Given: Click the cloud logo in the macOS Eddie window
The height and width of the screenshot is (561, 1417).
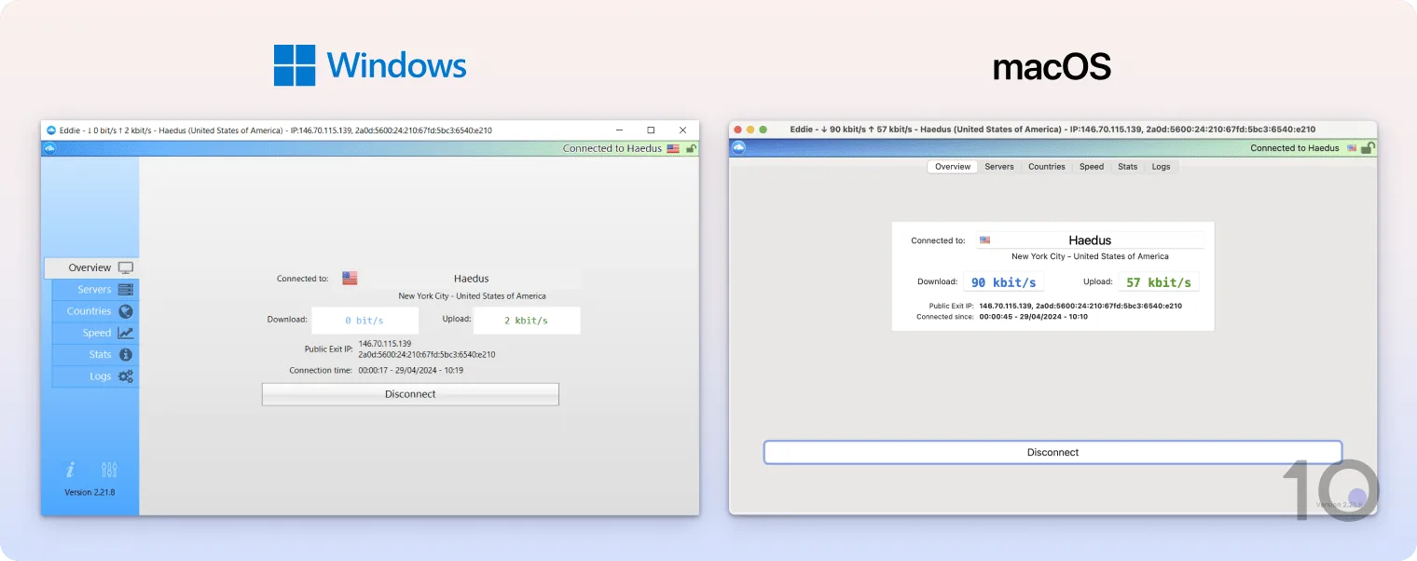Looking at the screenshot, I should (738, 147).
